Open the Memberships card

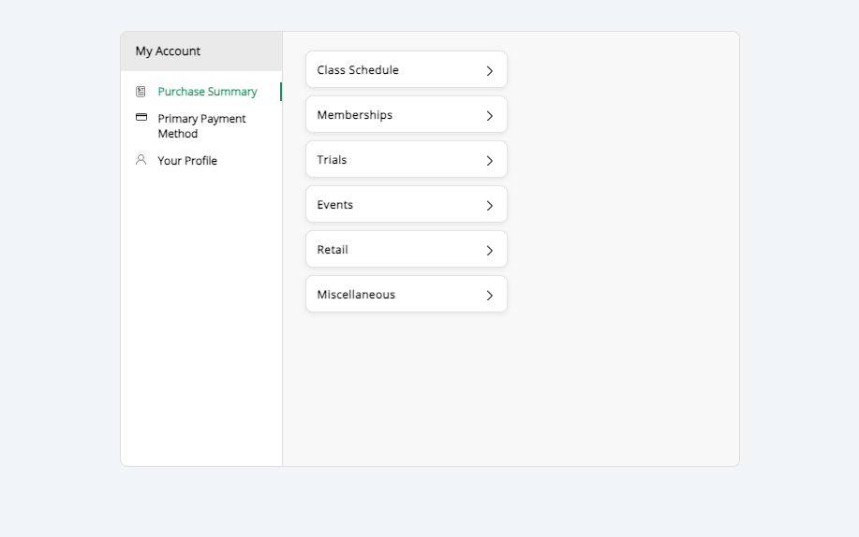407,114
